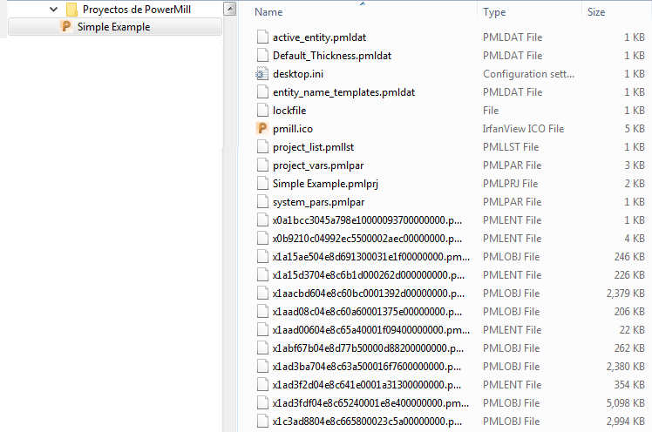Select the file starting with x0a1bcc3045a798e1
This screenshot has height=432, width=652.
[367, 220]
